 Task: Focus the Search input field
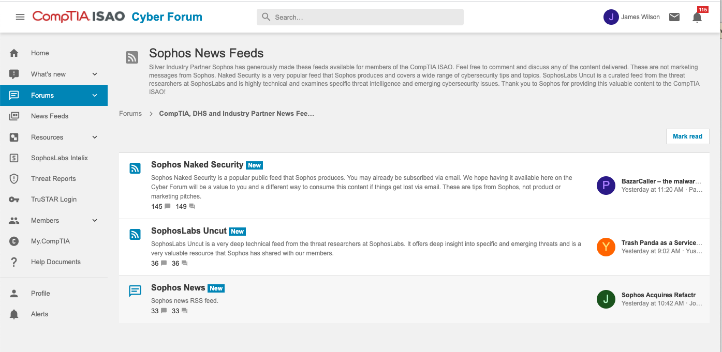(x=360, y=17)
